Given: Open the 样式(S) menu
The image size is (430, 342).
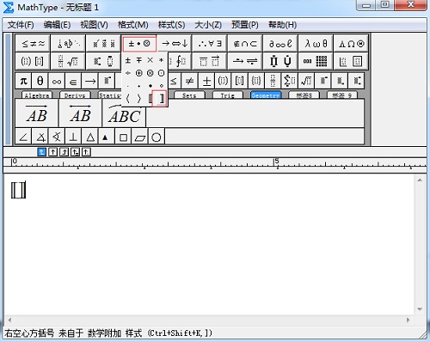Looking at the screenshot, I should pos(171,25).
